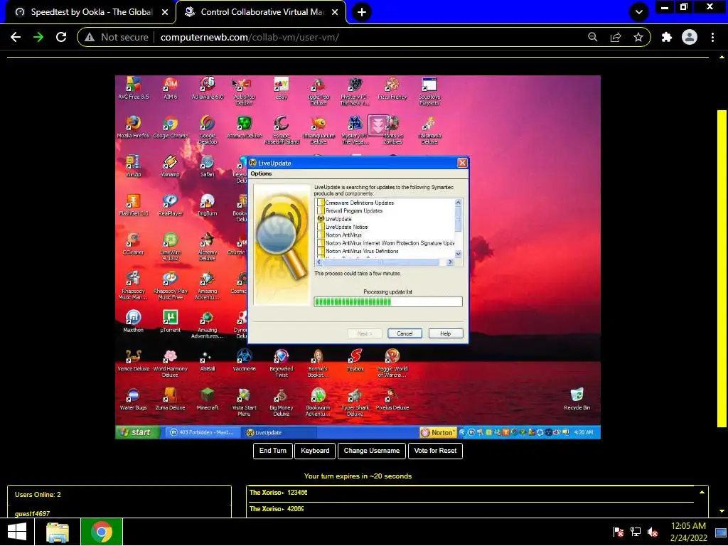Click the host volume muted tray icon

pos(653,532)
